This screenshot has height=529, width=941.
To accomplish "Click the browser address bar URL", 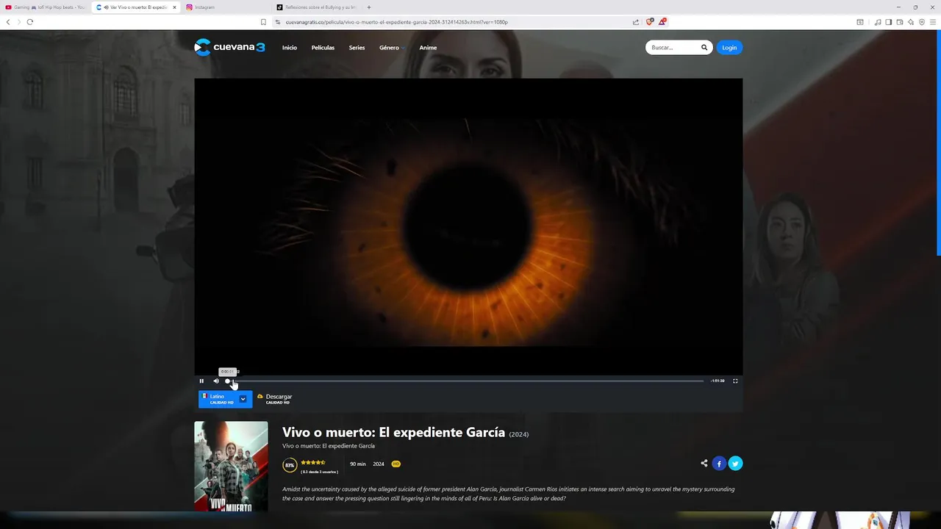I will [x=397, y=22].
